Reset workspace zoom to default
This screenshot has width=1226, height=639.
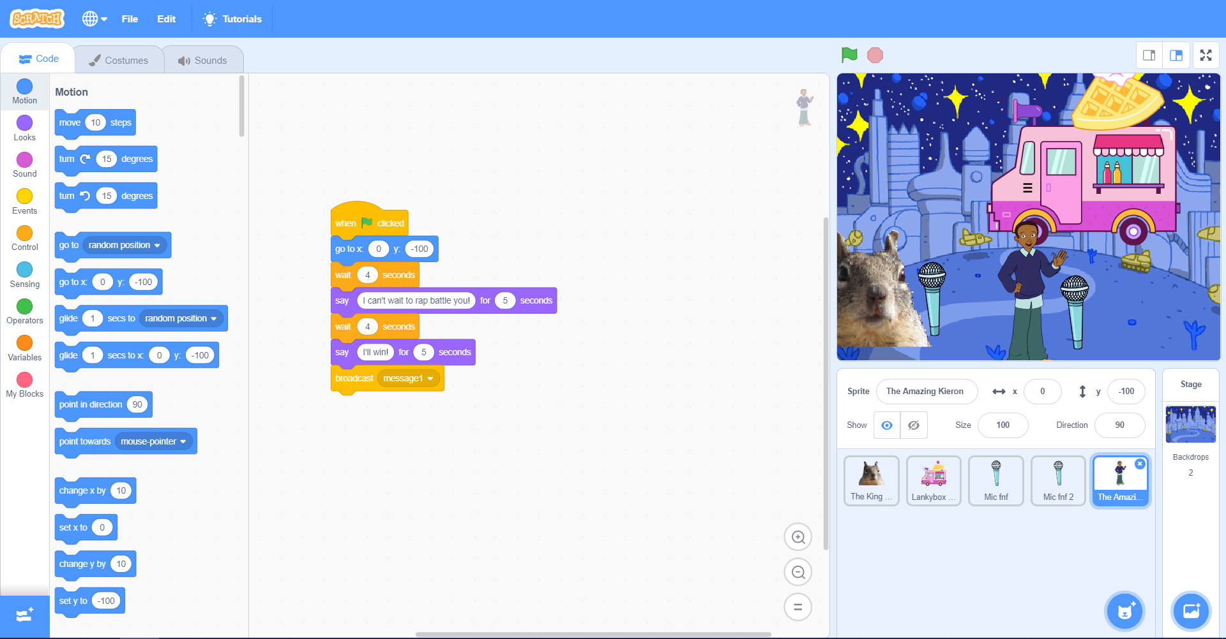798,607
